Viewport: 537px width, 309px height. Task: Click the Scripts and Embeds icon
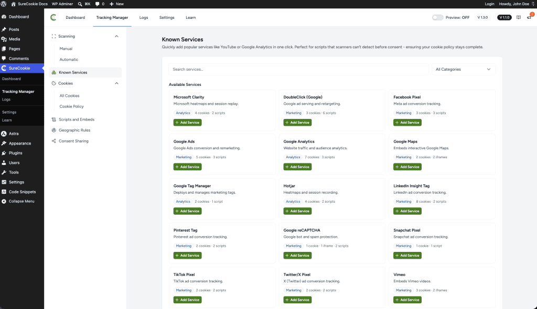tap(54, 119)
